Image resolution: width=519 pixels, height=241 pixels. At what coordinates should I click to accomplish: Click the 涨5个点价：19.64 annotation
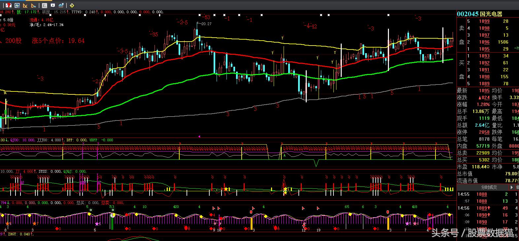click(x=58, y=41)
